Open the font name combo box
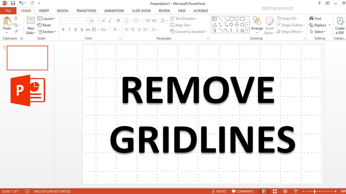346x194 pixels. (75, 21)
